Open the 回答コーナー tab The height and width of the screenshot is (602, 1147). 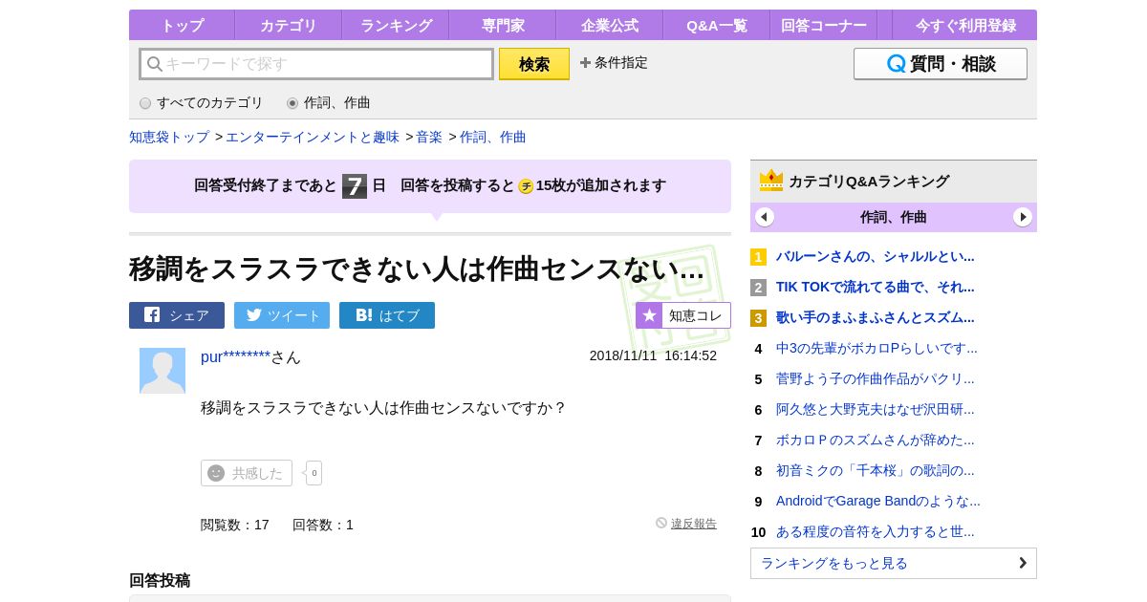click(x=824, y=25)
